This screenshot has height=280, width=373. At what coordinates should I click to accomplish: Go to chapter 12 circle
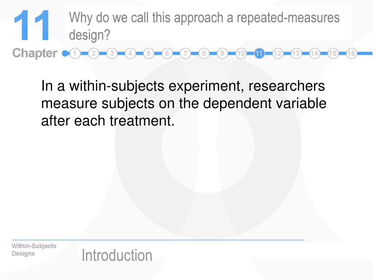click(x=277, y=53)
